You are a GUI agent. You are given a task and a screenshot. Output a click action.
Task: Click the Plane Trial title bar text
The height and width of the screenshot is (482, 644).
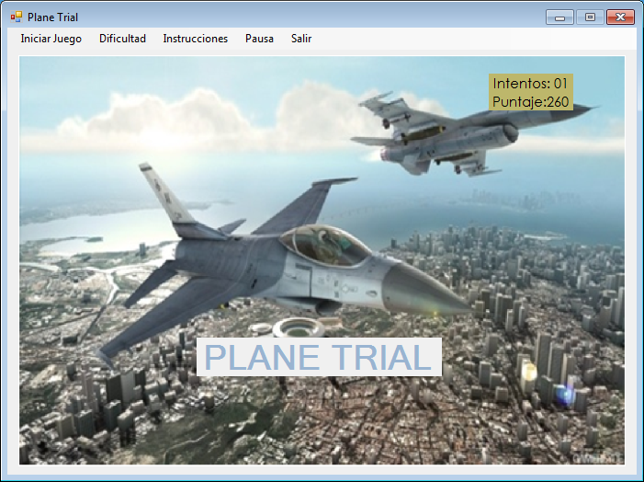point(52,17)
